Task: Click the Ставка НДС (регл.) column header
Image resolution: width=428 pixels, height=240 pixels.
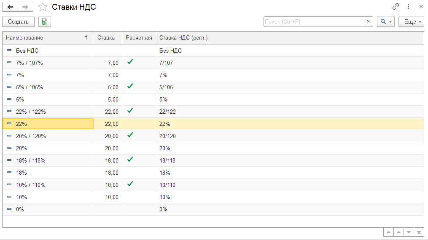Action: [x=184, y=38]
